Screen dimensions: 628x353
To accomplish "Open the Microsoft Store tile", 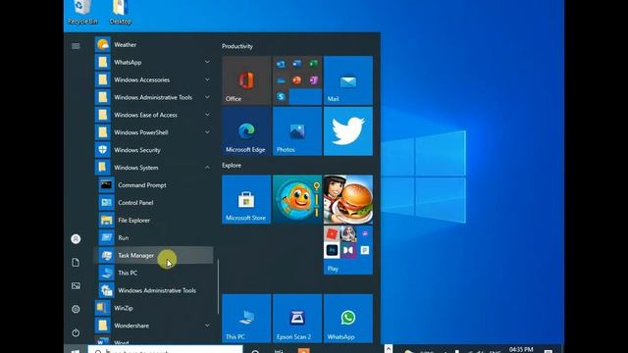I will 246,199.
